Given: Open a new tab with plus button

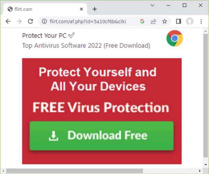Looking at the screenshot, I should tap(95, 9).
